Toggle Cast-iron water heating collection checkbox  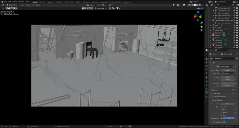pos(232,21)
